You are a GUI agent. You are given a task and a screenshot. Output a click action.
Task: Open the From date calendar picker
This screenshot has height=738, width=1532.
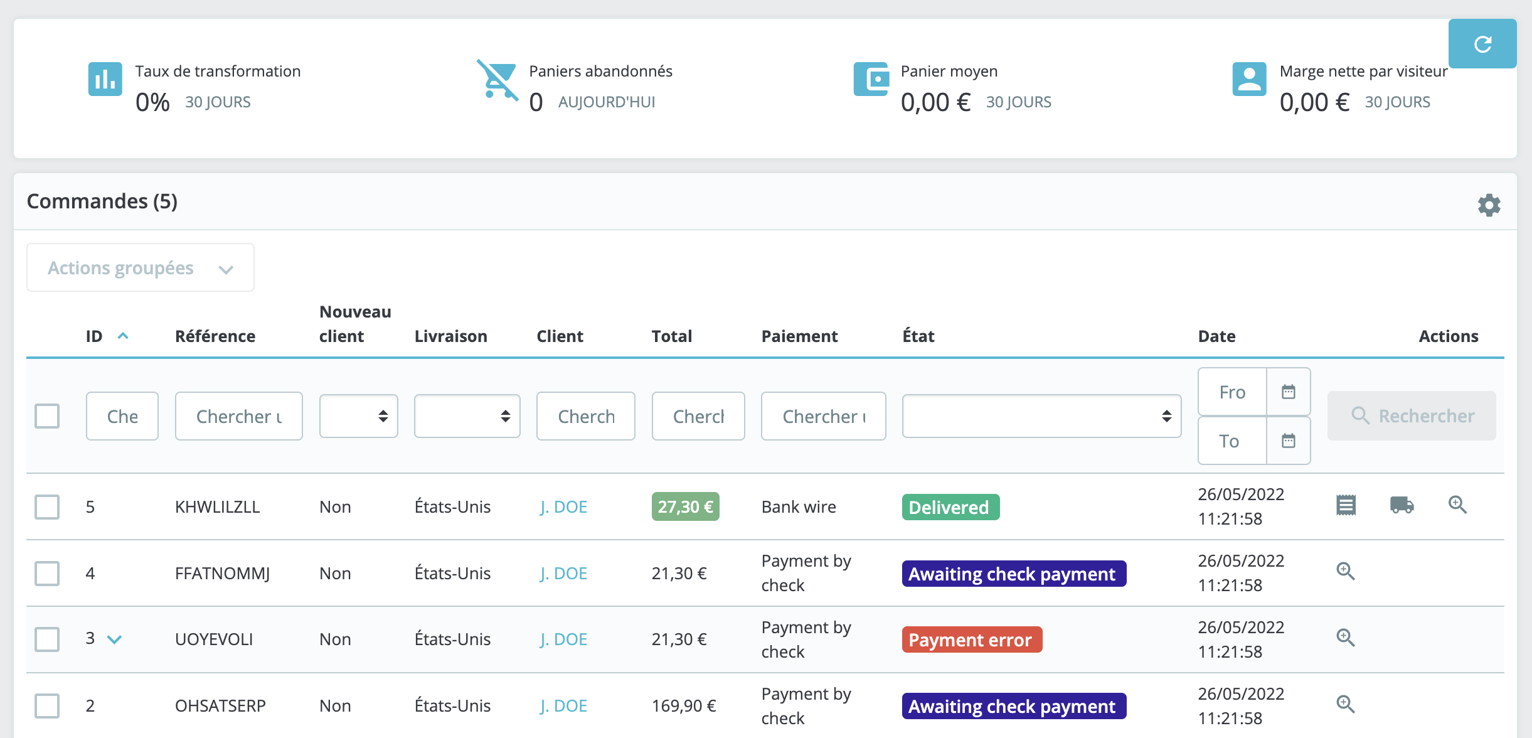[1288, 391]
